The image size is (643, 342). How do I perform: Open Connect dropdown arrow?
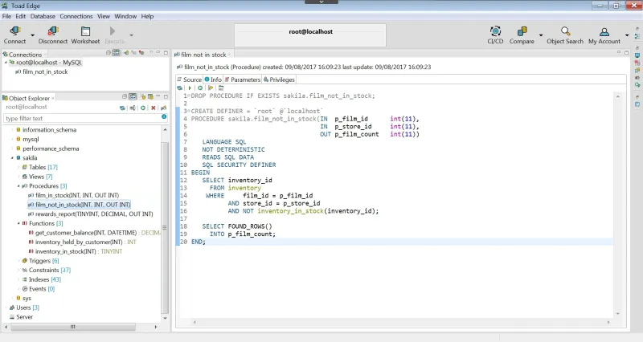tap(32, 35)
